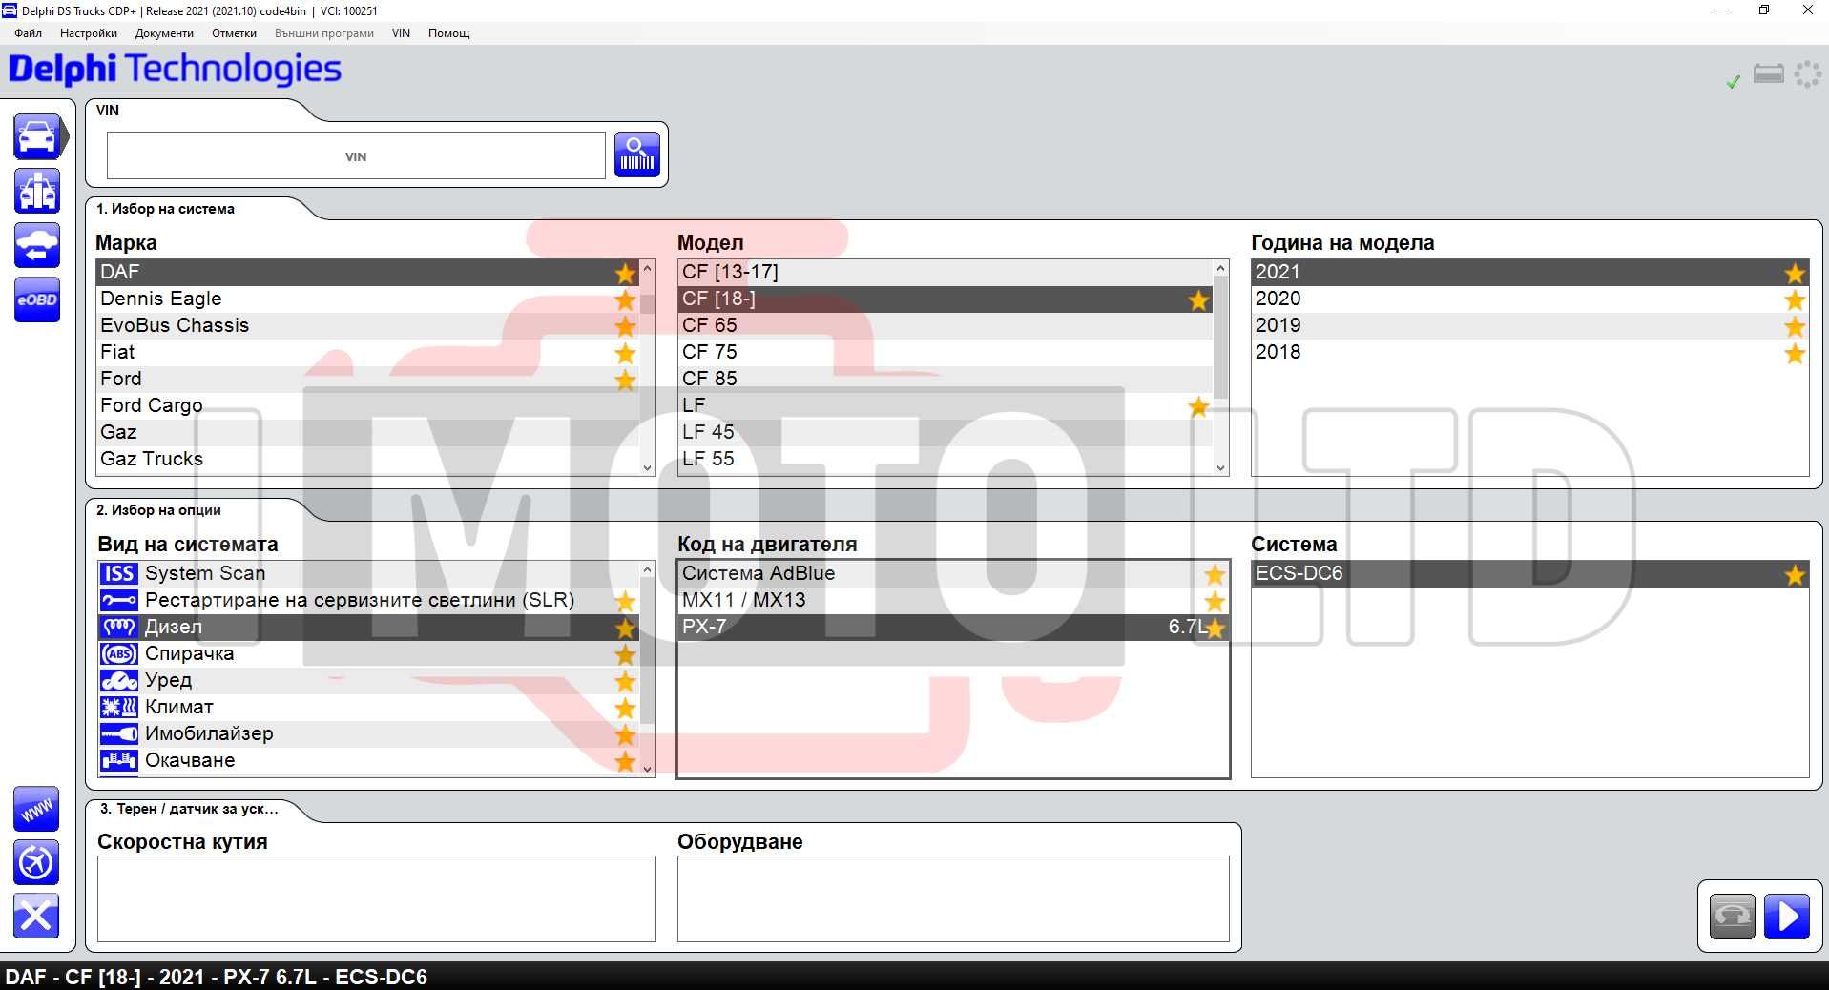
Task: Click the blue next arrow button
Action: (x=1787, y=917)
